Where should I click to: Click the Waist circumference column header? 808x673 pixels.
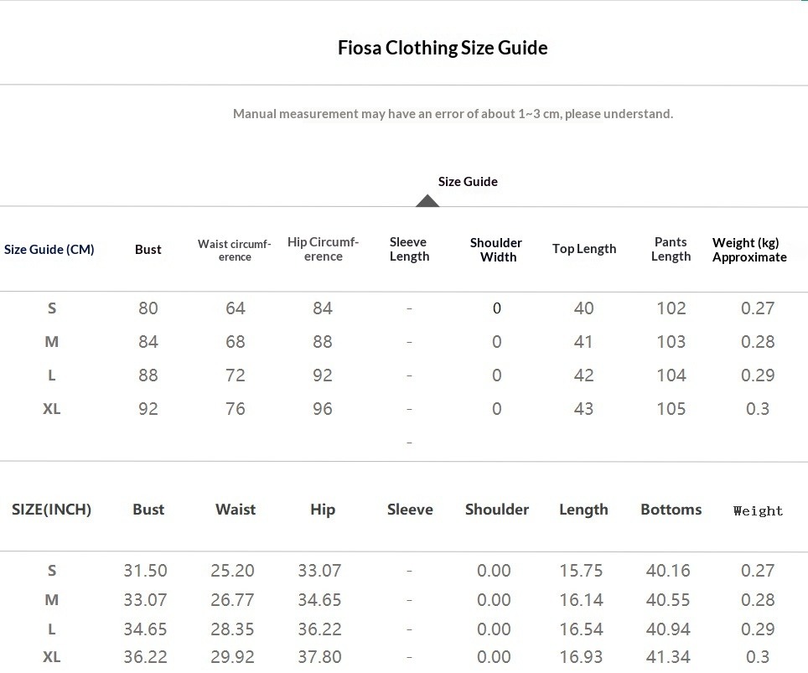click(235, 250)
